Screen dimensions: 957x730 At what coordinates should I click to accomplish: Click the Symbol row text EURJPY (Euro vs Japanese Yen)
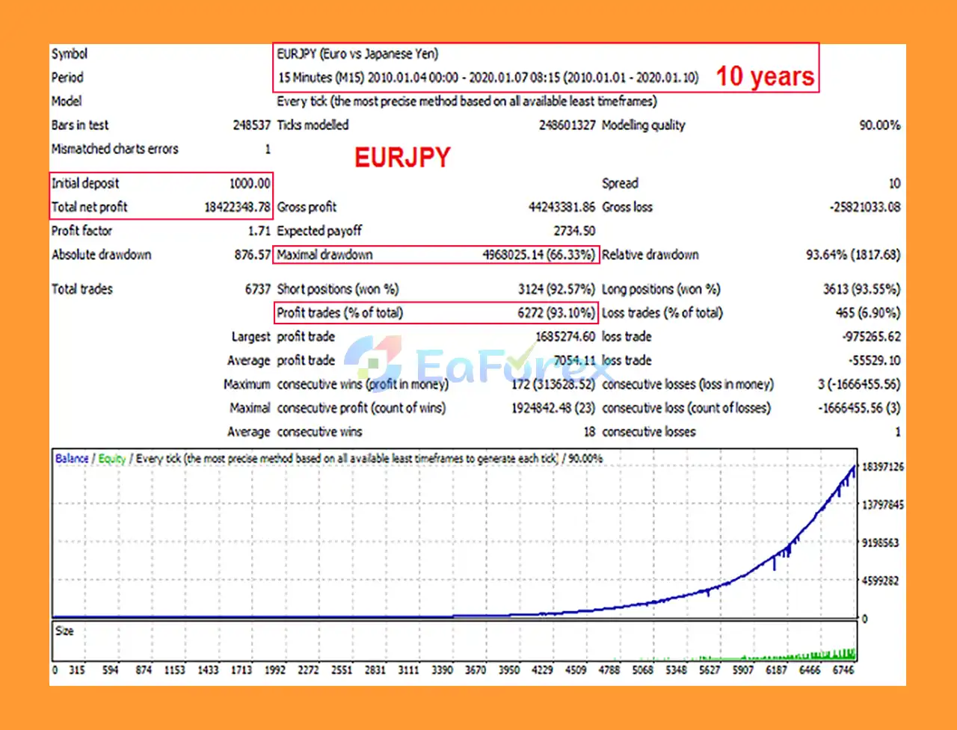(x=357, y=54)
